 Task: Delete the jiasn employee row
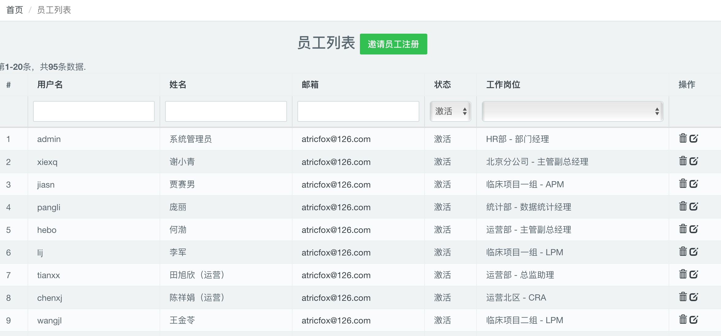[x=683, y=184]
